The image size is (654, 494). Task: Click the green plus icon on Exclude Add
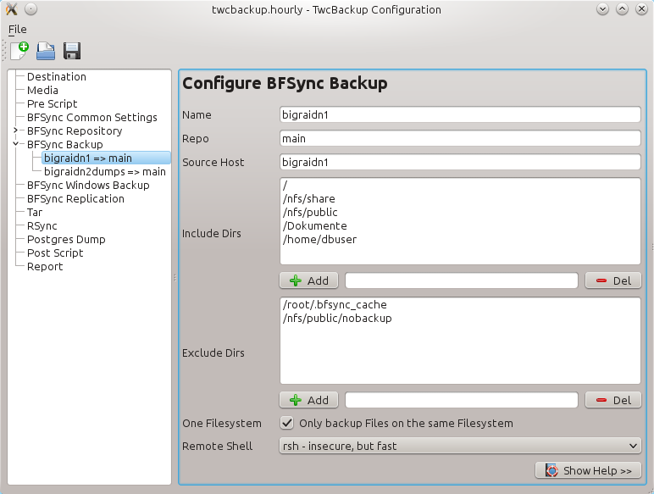tap(296, 400)
